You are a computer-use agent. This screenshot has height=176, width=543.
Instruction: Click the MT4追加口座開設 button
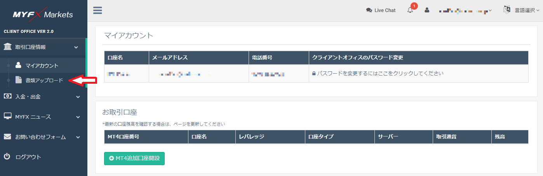pyautogui.click(x=134, y=159)
